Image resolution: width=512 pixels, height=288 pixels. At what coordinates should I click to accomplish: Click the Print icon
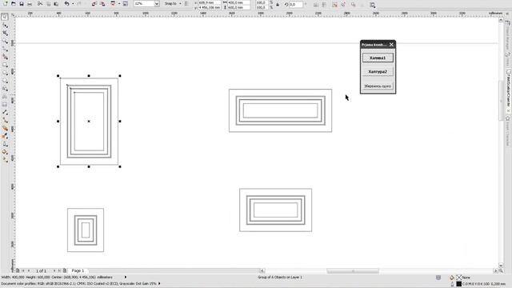point(30,3)
